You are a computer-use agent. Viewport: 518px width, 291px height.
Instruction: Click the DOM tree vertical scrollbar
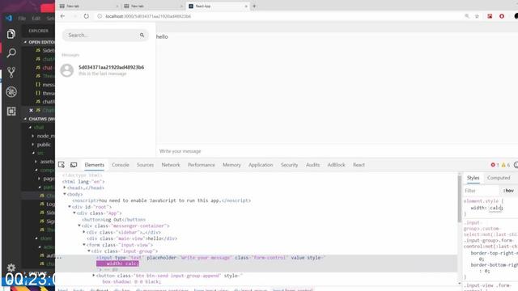(459, 200)
